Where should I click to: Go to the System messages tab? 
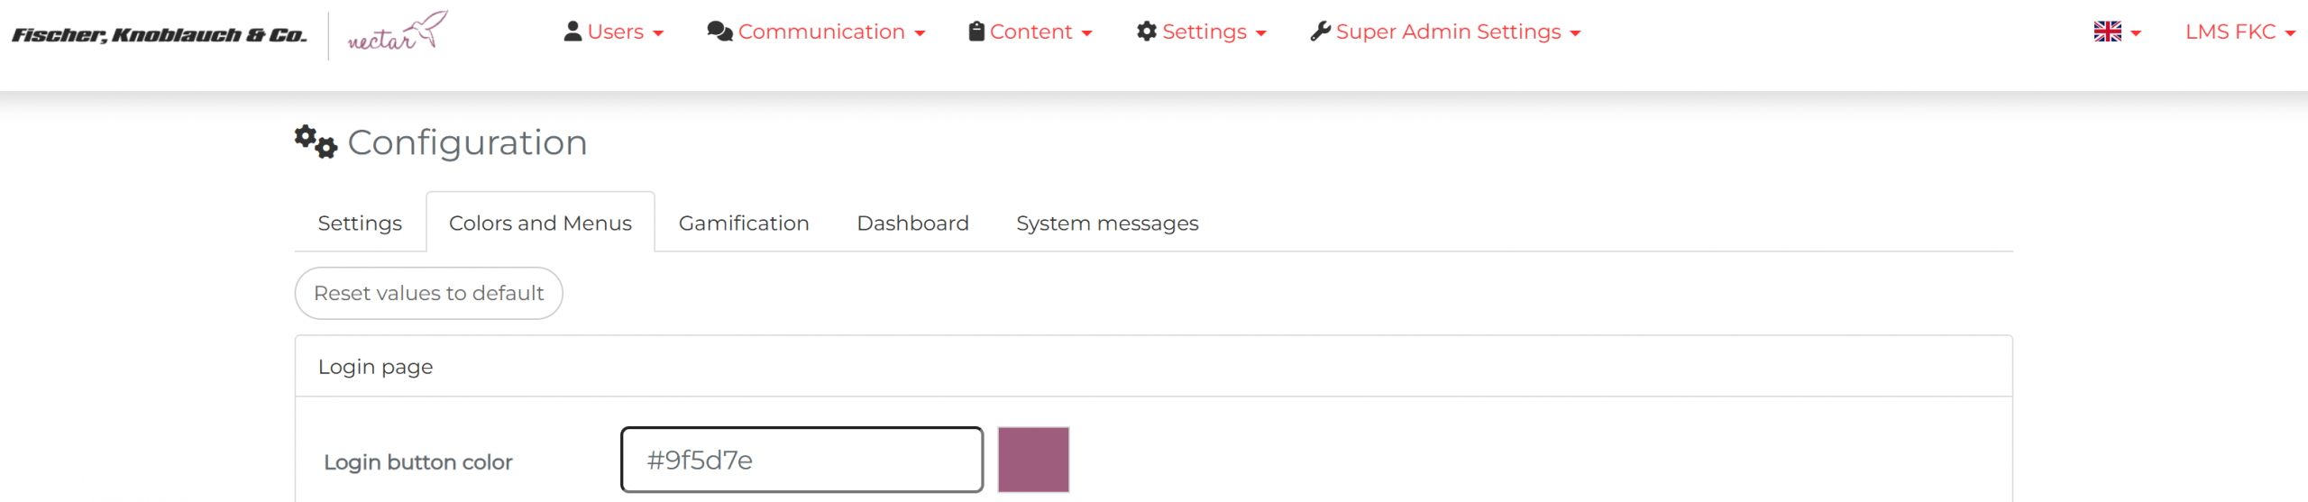click(x=1106, y=223)
